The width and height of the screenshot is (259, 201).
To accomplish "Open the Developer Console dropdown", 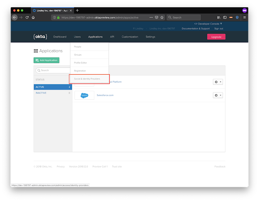I will tap(208, 24).
